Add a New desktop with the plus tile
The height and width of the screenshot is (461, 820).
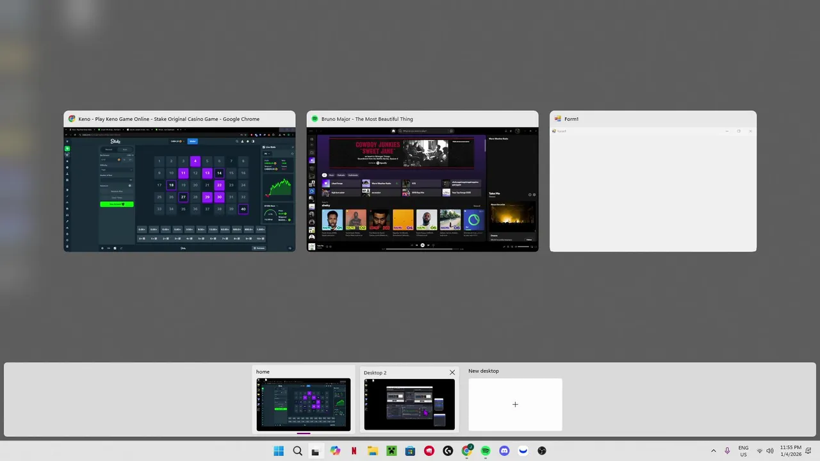515,404
